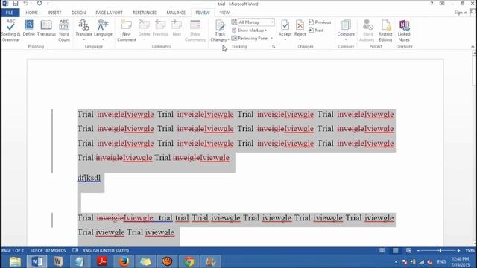Open the Thesaurus
Screen dimensions: 477x268
(x=46, y=28)
